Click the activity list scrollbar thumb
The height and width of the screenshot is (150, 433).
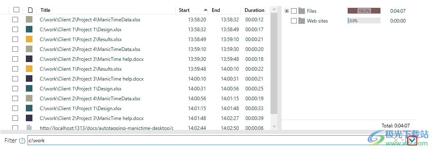tap(274, 64)
